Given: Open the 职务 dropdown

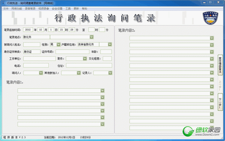Looking at the screenshot, I should 85,59.
